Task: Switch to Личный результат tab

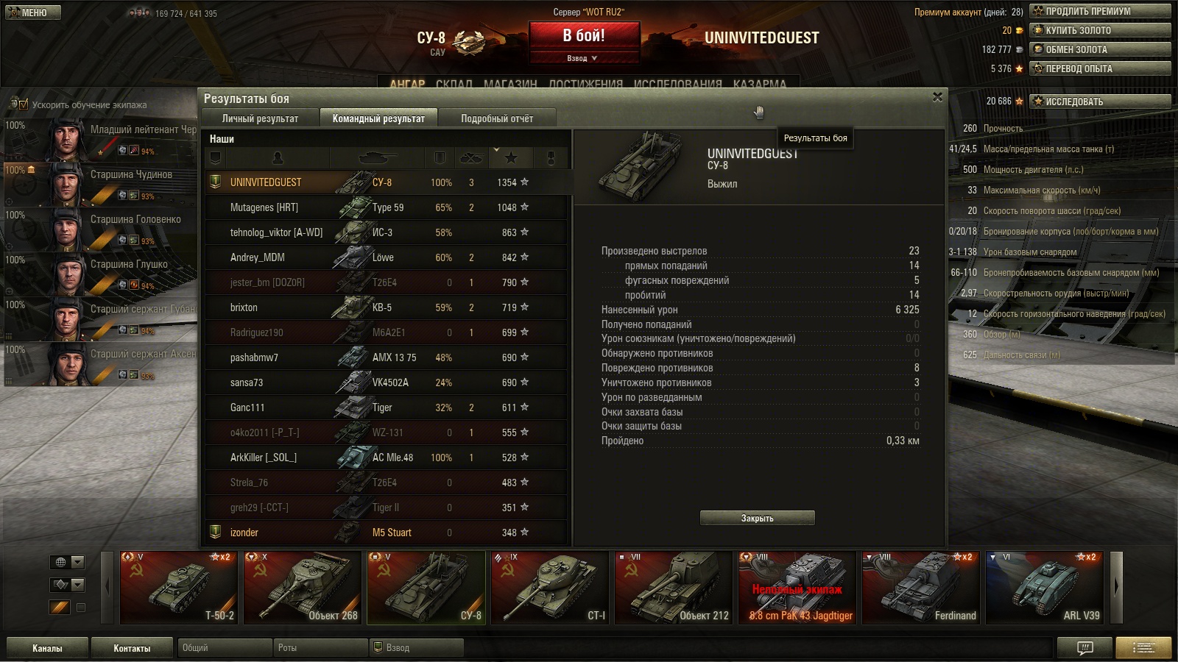Action: pos(260,118)
